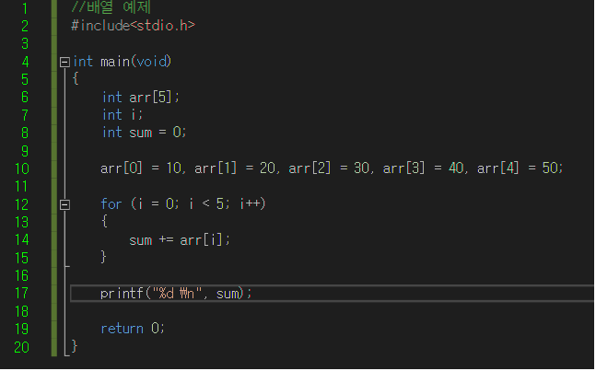Click line number 4 in gutter
This screenshot has width=596, height=371.
[x=25, y=62]
